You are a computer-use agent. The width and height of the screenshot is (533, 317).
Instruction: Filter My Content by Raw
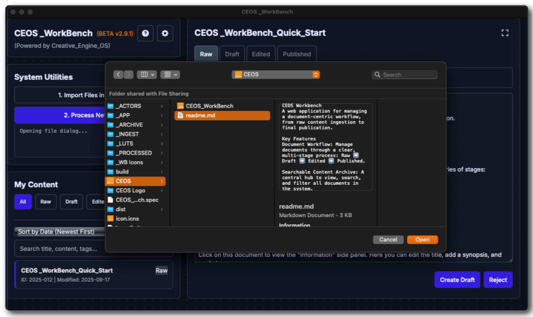pos(46,202)
